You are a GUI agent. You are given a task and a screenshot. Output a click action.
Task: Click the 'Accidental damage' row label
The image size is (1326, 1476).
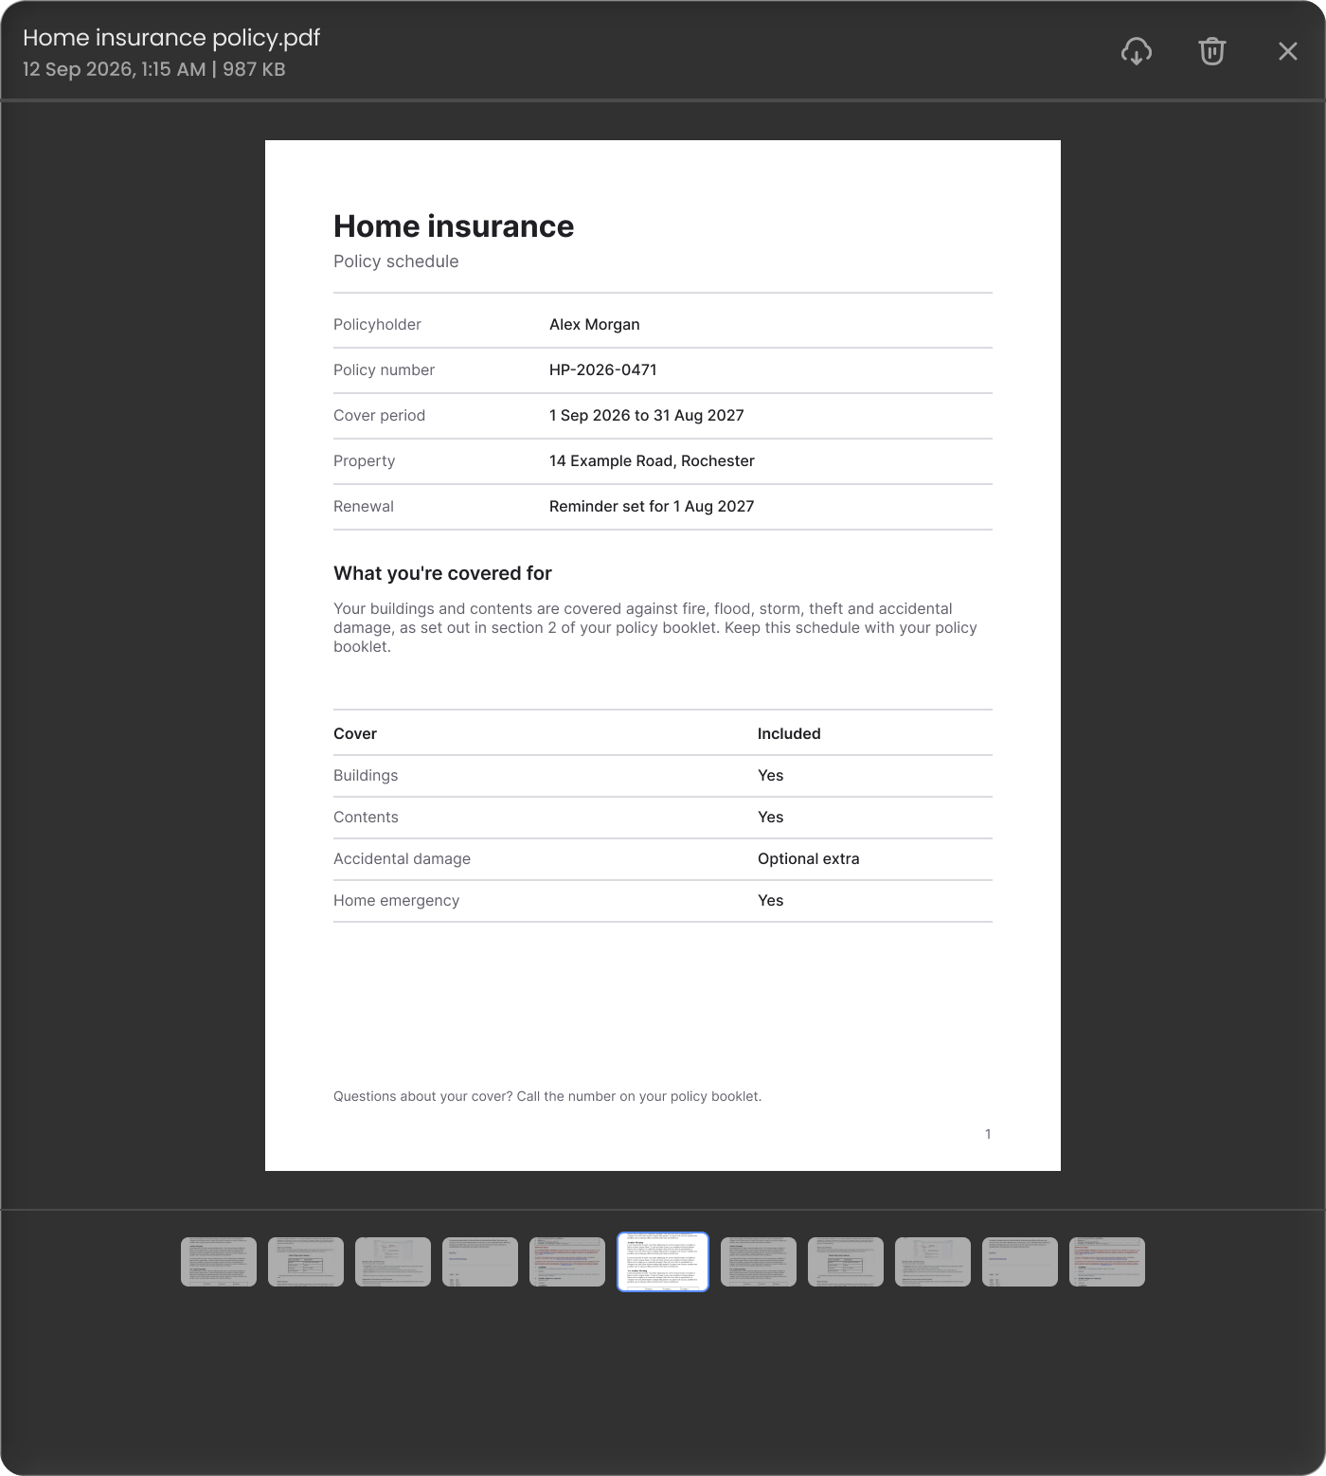(402, 859)
